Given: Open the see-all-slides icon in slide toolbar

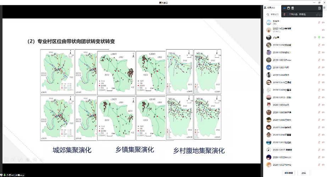Looking at the screenshot, I should [28, 160].
